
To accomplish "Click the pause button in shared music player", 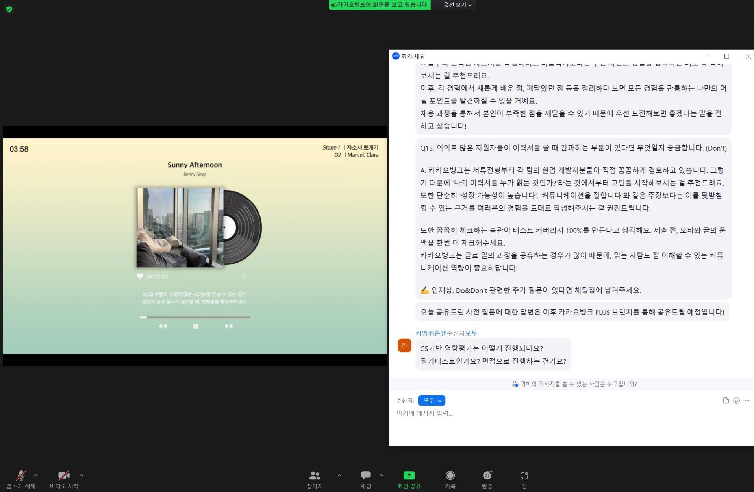I will coord(196,326).
